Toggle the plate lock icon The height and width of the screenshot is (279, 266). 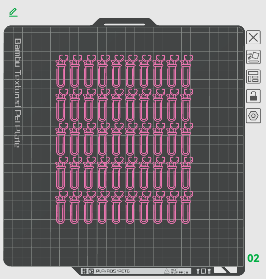(253, 96)
